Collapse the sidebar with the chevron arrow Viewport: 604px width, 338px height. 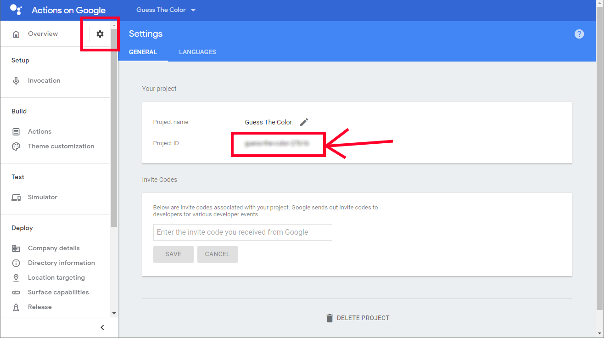tap(102, 327)
